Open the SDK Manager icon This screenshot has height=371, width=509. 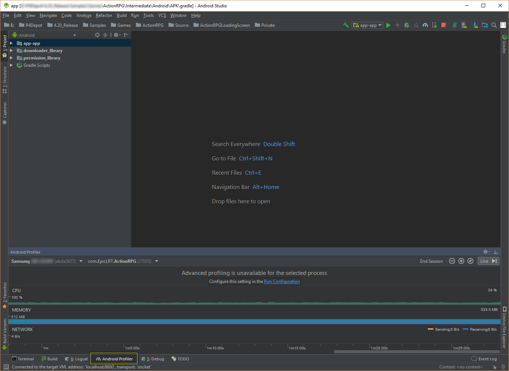(475, 25)
